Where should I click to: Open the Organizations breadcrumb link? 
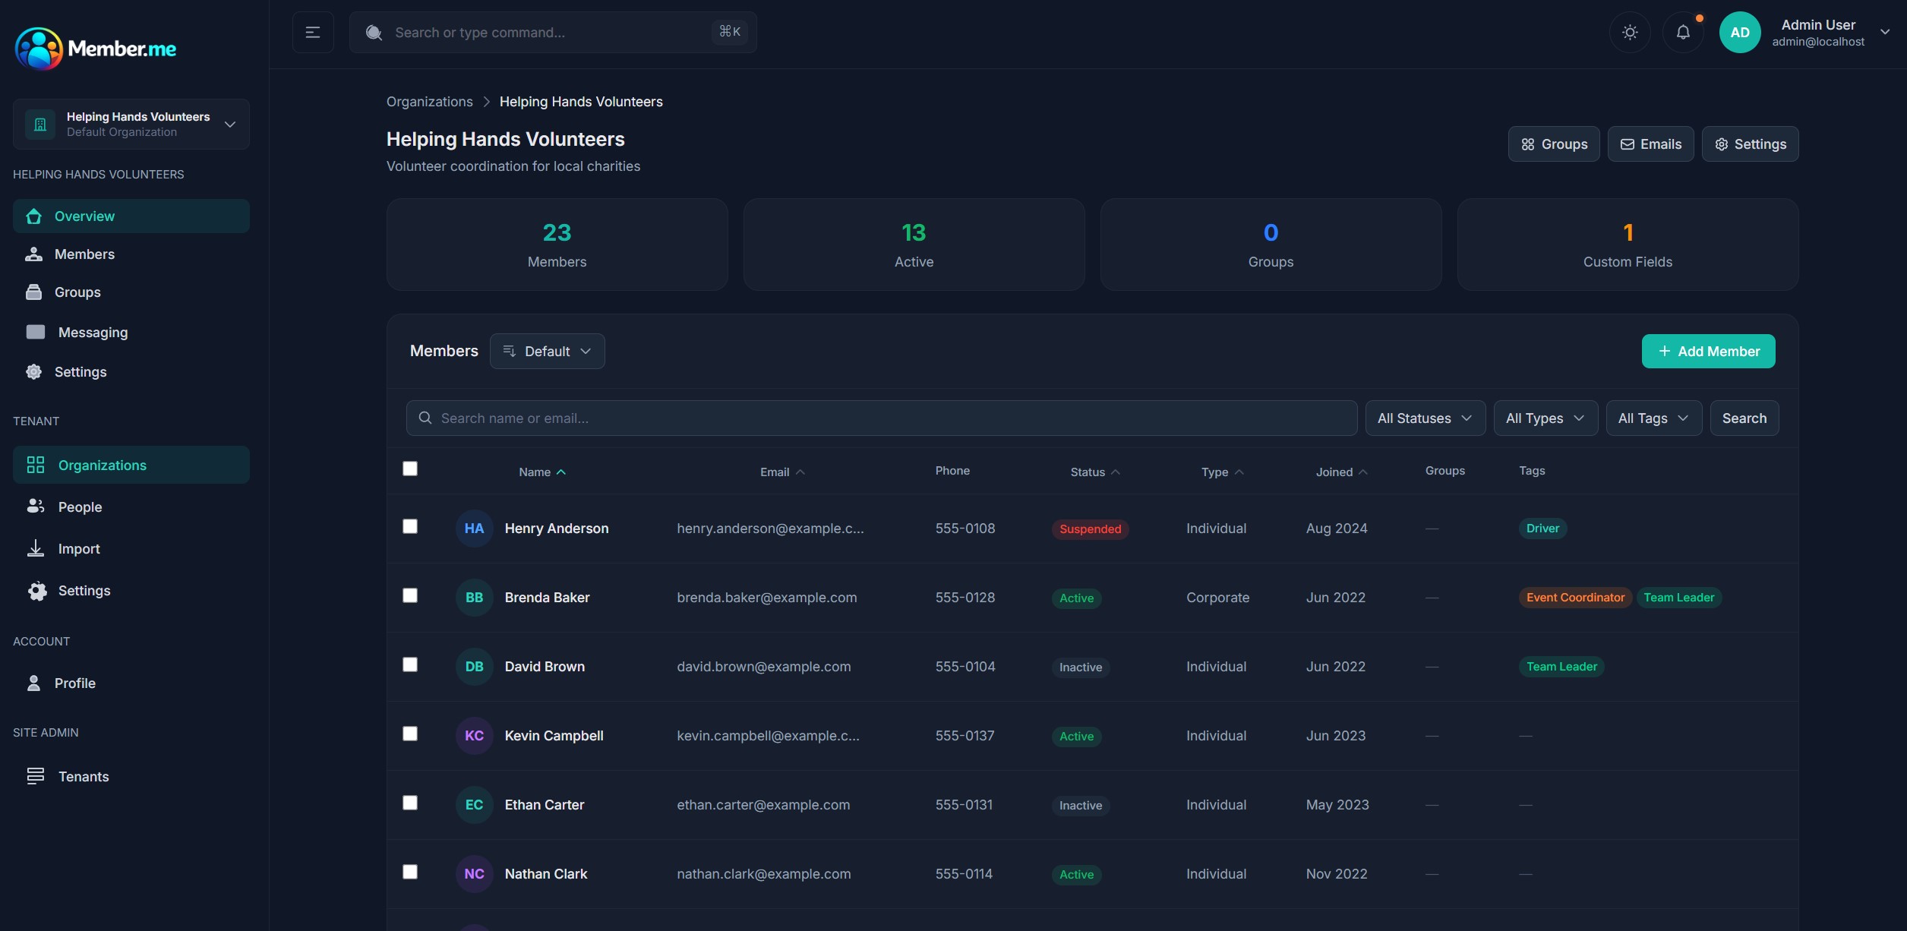[x=428, y=101]
